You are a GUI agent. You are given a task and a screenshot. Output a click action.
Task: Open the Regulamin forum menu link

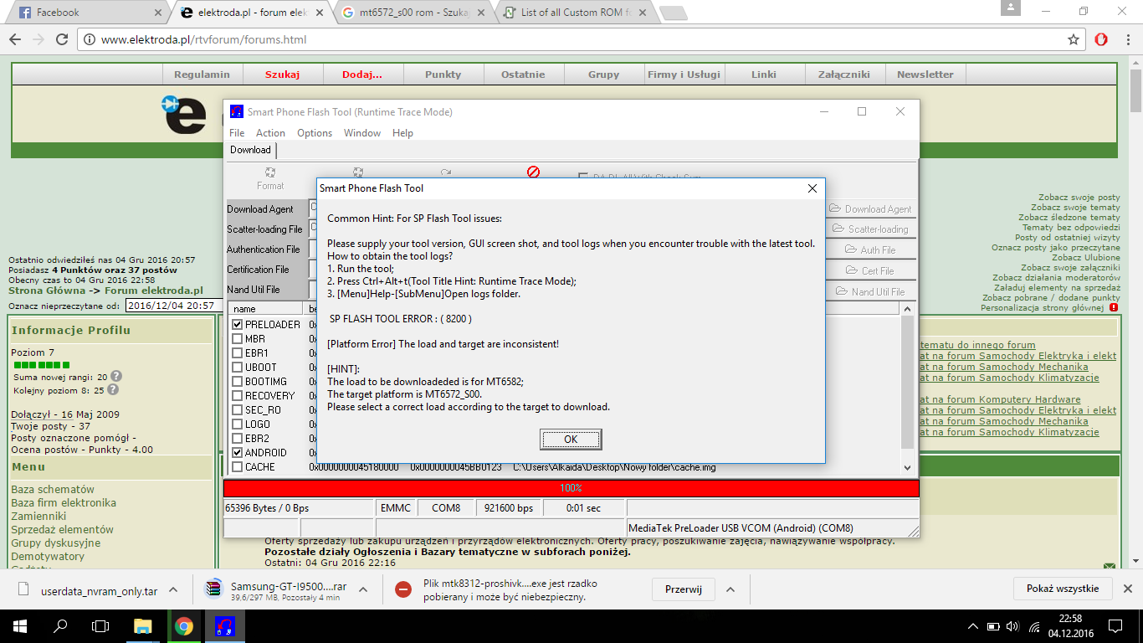[x=202, y=75]
